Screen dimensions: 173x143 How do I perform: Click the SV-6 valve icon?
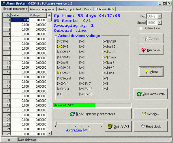tap(59, 41)
